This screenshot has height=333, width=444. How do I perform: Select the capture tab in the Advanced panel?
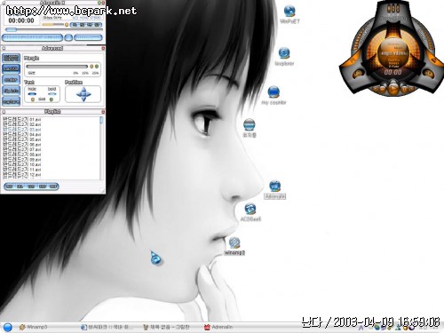point(12,101)
